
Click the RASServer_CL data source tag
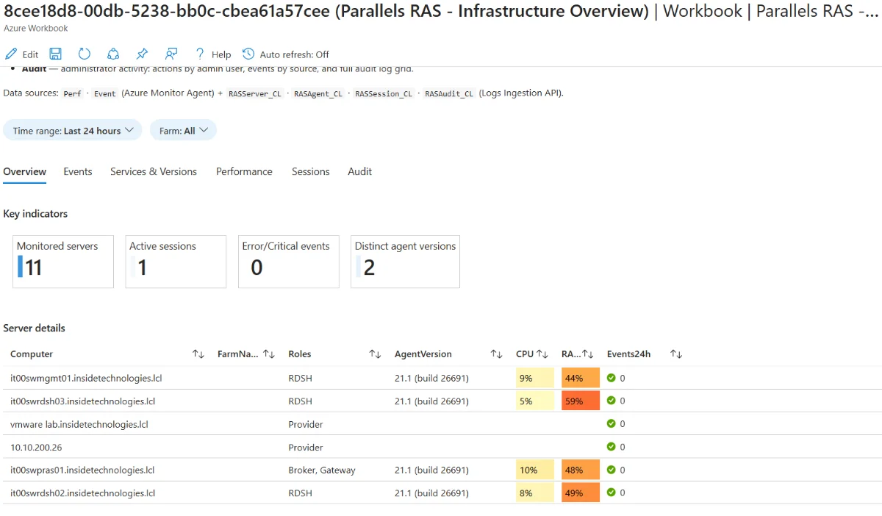254,94
